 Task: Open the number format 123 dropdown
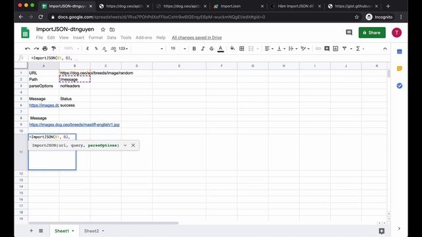point(123,49)
